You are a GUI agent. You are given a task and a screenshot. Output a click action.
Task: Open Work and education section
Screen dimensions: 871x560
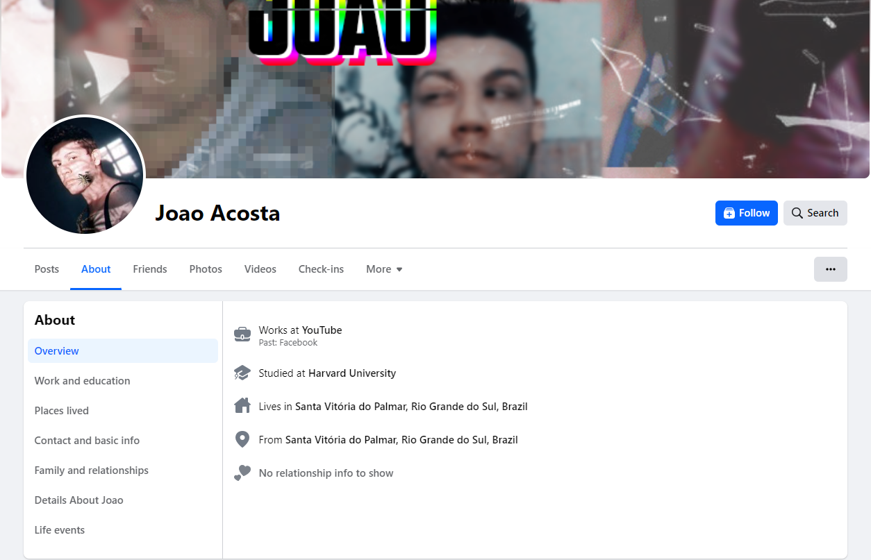pyautogui.click(x=123, y=381)
